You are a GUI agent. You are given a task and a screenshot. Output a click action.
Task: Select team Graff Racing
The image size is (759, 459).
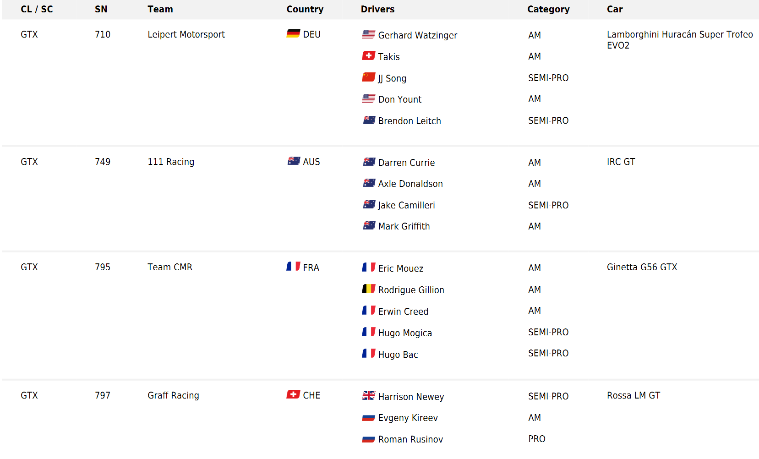pos(173,395)
